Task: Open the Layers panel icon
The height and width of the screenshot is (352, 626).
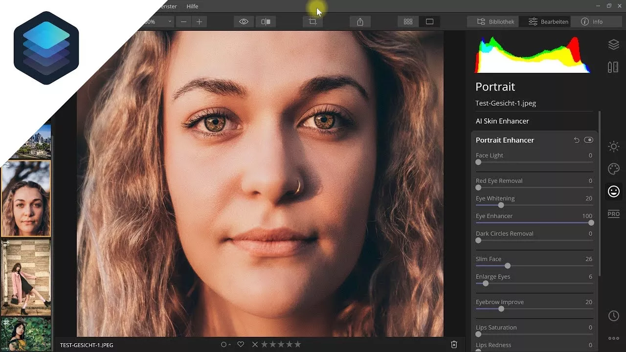Action: pos(613,44)
